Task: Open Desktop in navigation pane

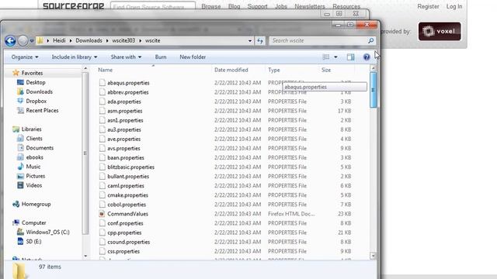Action: (x=36, y=82)
